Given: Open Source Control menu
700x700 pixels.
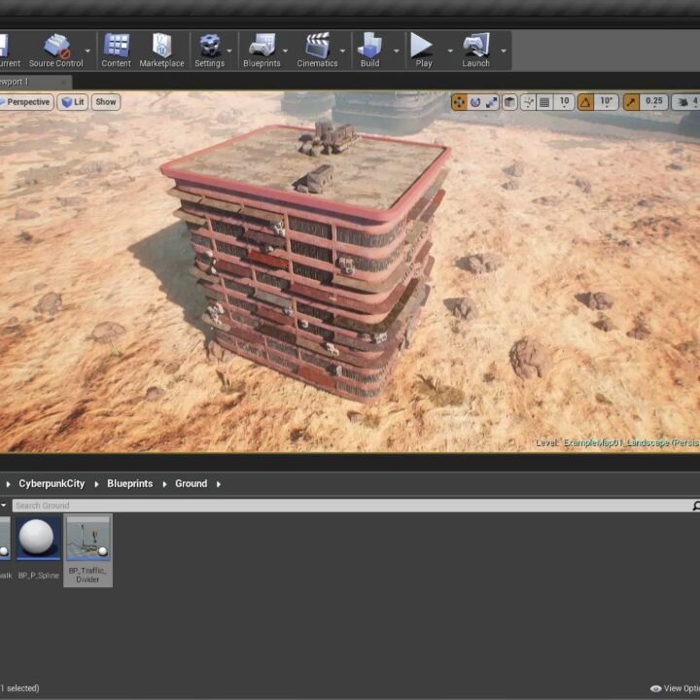Looking at the screenshot, I should (x=55, y=51).
